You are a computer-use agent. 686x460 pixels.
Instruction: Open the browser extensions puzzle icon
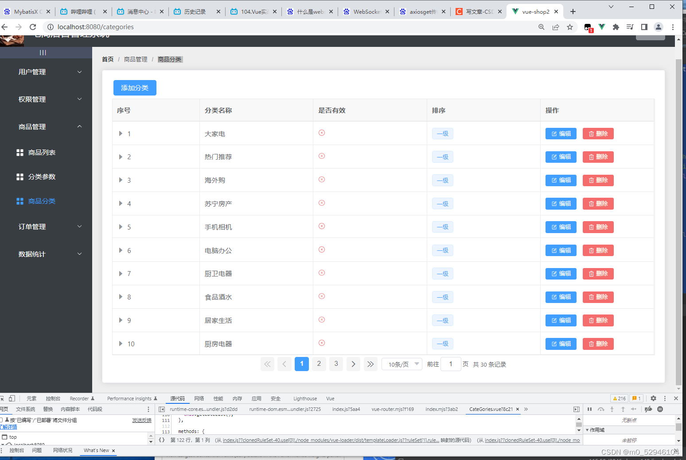tap(616, 27)
